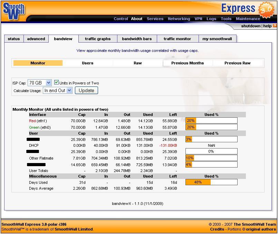Toggle Units in Powers of Two checkbox
This screenshot has width=278, height=234.
click(56, 82)
